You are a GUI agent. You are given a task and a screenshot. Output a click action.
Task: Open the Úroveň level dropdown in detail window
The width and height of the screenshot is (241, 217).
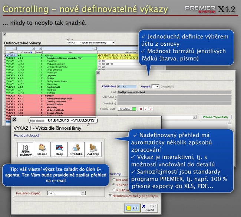pyautogui.click(x=157, y=87)
